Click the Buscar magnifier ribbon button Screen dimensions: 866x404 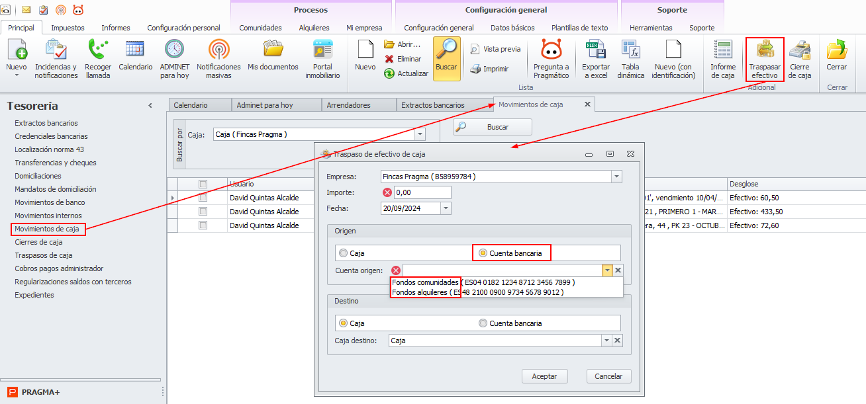tap(447, 58)
